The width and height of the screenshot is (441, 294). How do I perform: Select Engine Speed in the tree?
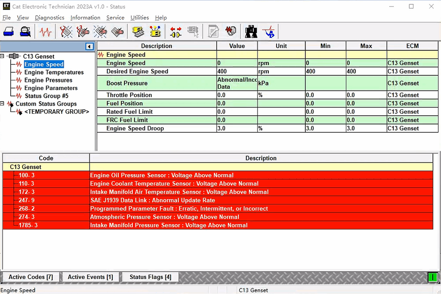pos(44,65)
